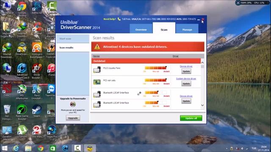Click the PS/2 Uyumlu Fare device icon

tap(97, 69)
